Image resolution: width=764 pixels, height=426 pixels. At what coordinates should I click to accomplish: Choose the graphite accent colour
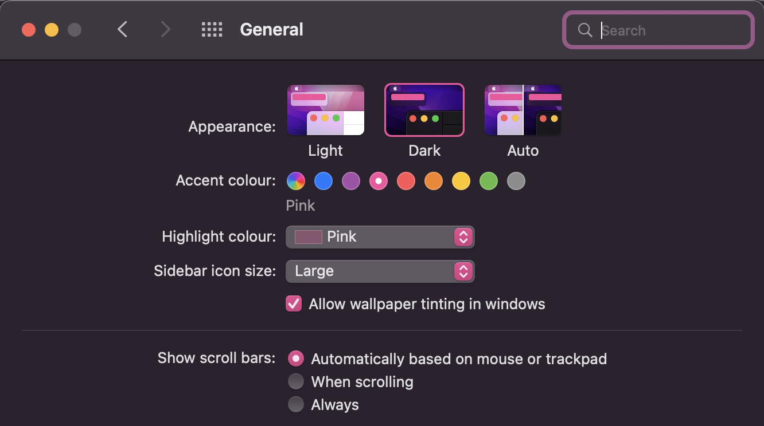(516, 182)
